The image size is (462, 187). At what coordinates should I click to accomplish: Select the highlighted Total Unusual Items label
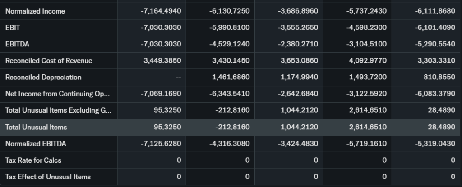(36, 127)
